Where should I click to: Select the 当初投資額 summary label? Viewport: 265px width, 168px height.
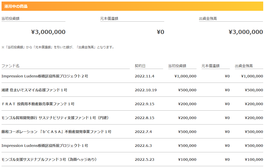[x=11, y=19]
